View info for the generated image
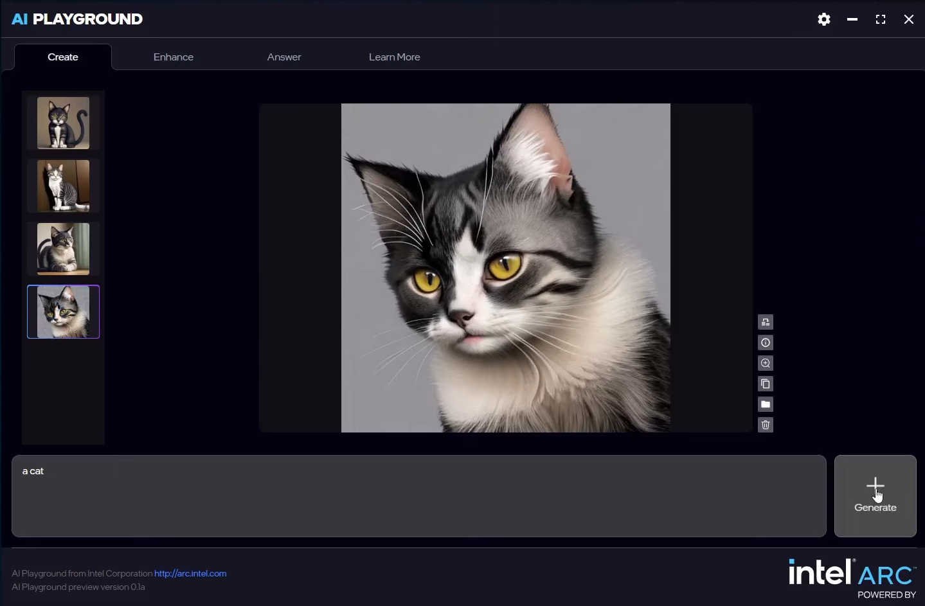925x606 pixels. (765, 343)
